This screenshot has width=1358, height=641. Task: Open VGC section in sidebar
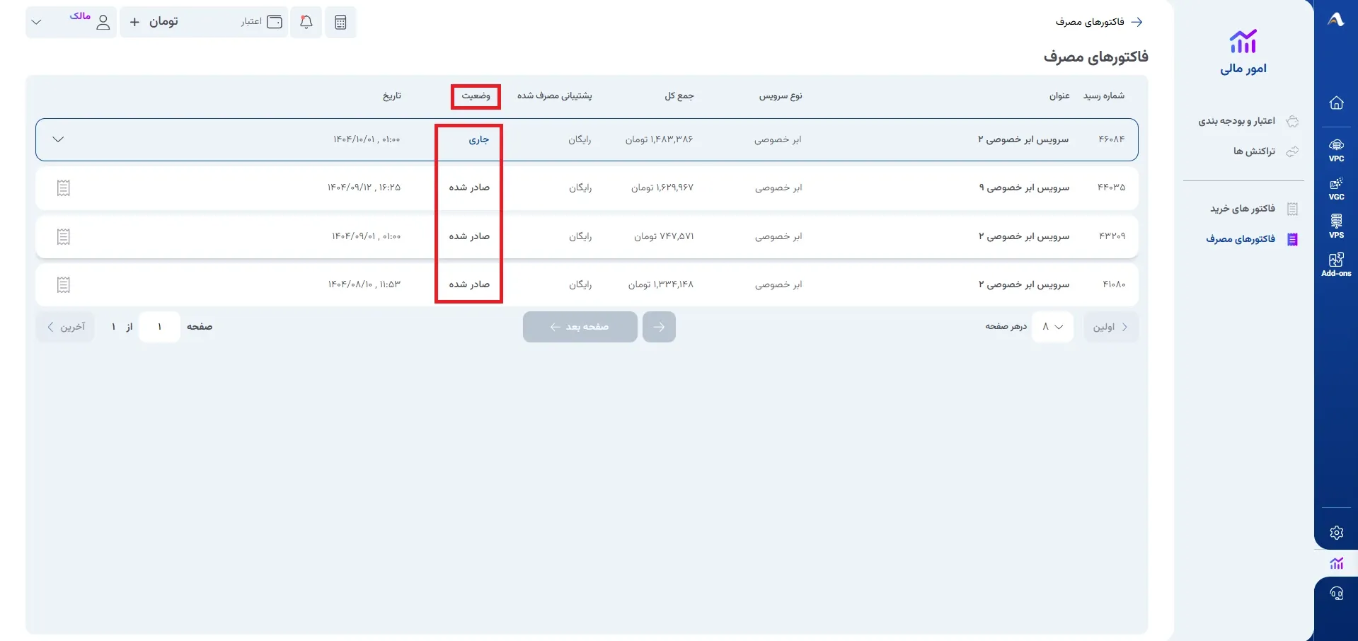click(1336, 188)
